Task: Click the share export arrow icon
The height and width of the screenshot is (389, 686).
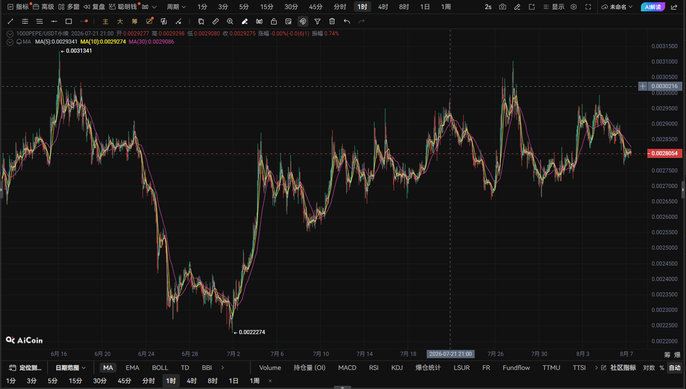Action: pos(674,7)
